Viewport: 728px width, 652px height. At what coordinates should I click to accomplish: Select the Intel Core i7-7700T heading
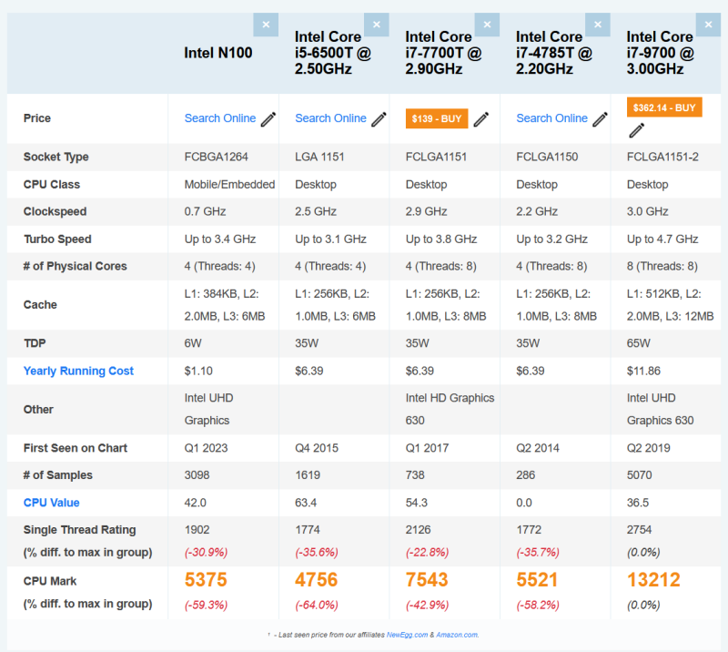pos(443,53)
